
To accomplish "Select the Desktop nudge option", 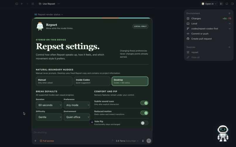I will pyautogui.click(x=130, y=81).
